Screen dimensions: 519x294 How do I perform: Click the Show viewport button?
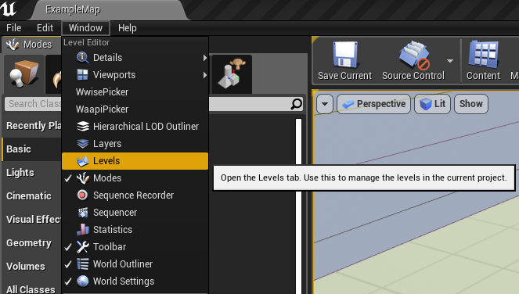pos(471,104)
